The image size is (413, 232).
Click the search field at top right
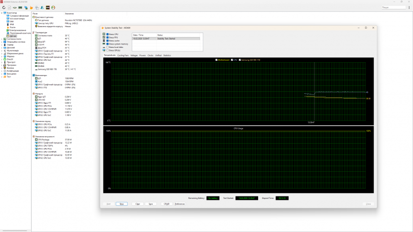coord(395,8)
